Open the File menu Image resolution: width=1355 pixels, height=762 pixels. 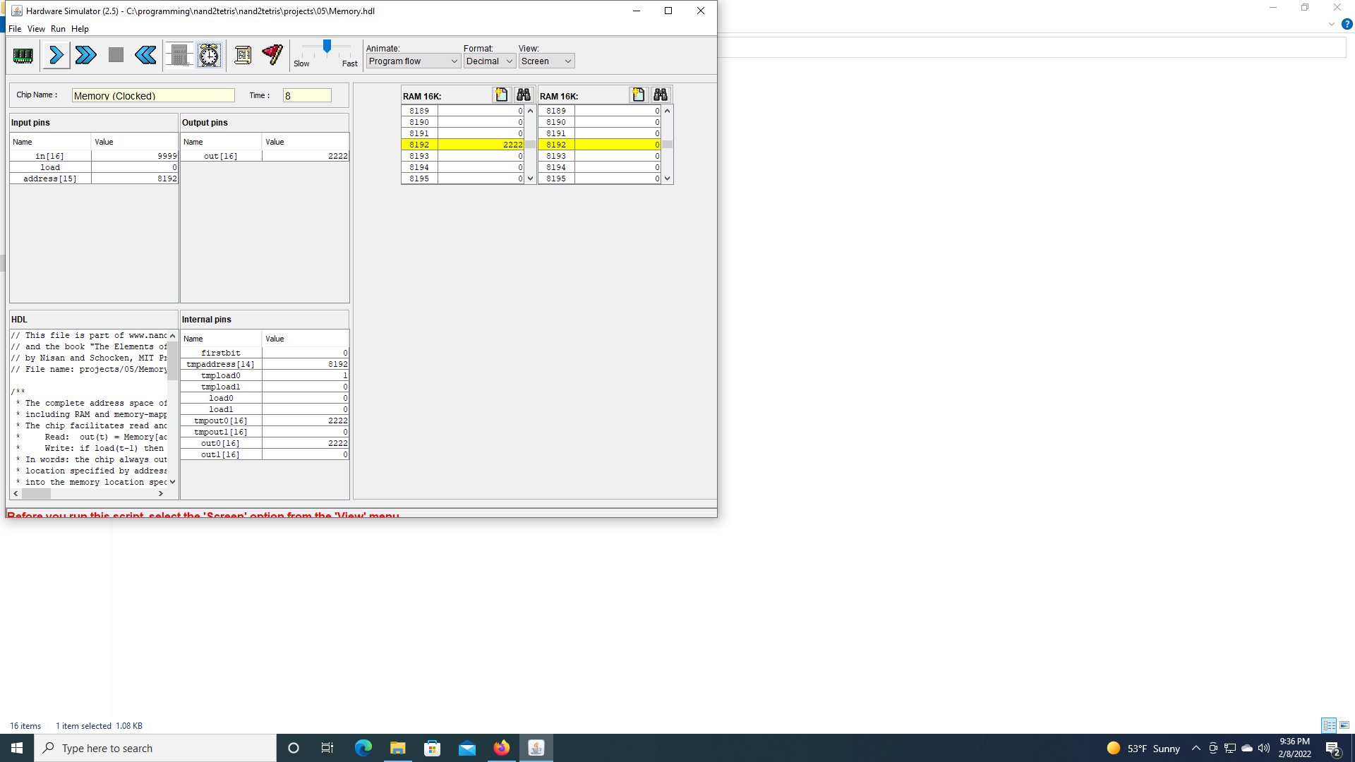[x=15, y=29]
